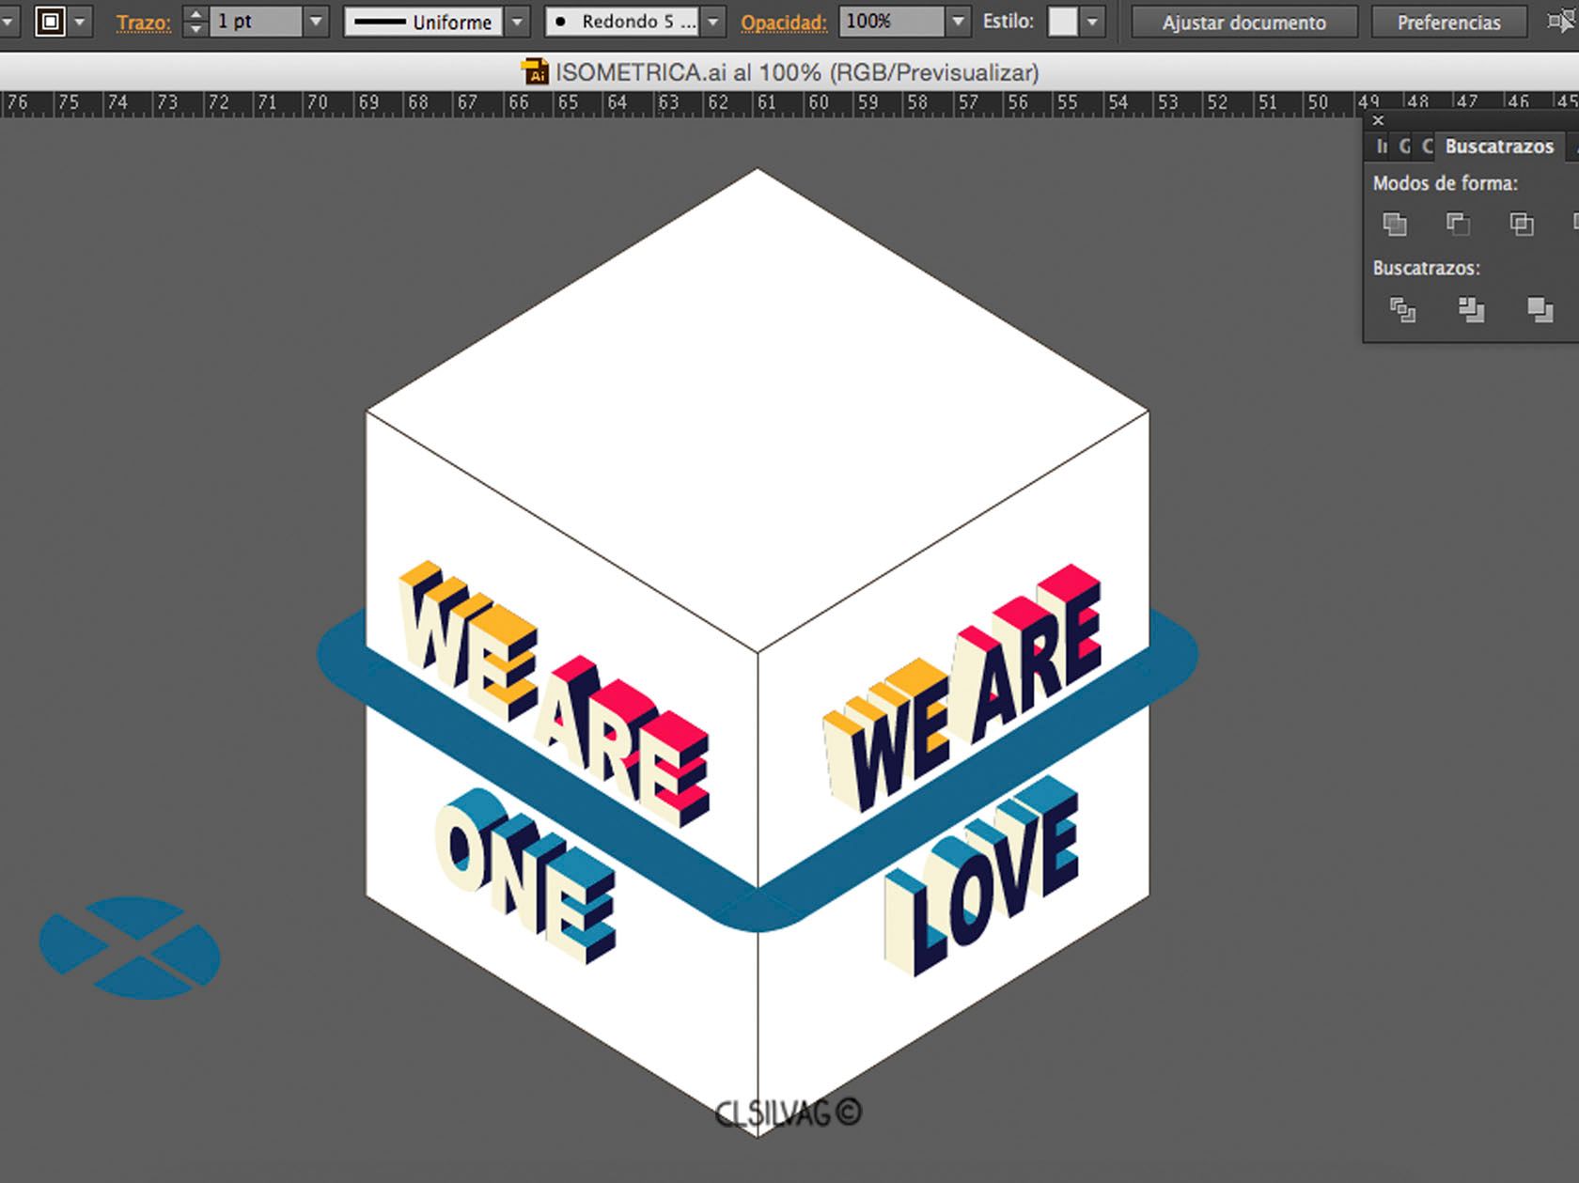
Task: Click the Unite shape mode icon
Action: click(x=1395, y=224)
